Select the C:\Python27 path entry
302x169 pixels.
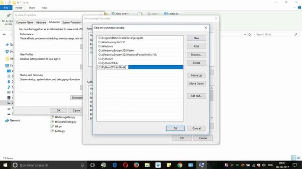point(140,59)
